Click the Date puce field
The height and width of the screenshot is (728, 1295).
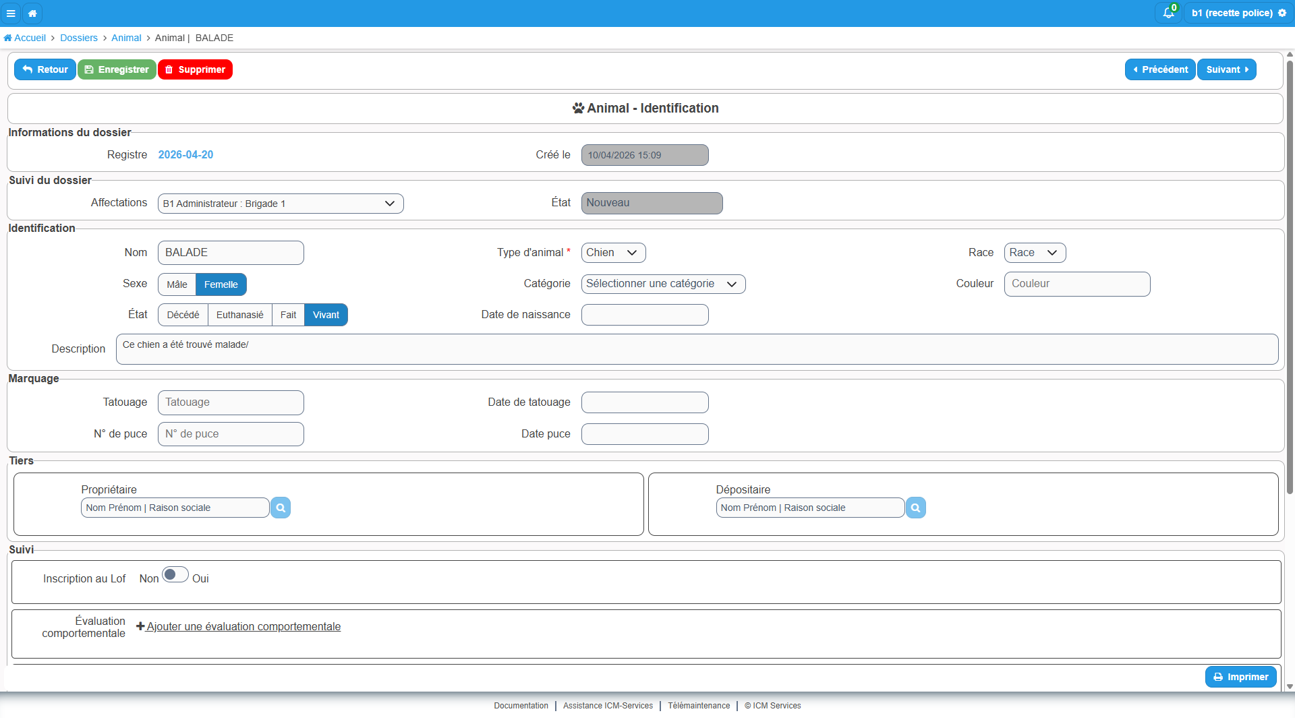coord(645,434)
